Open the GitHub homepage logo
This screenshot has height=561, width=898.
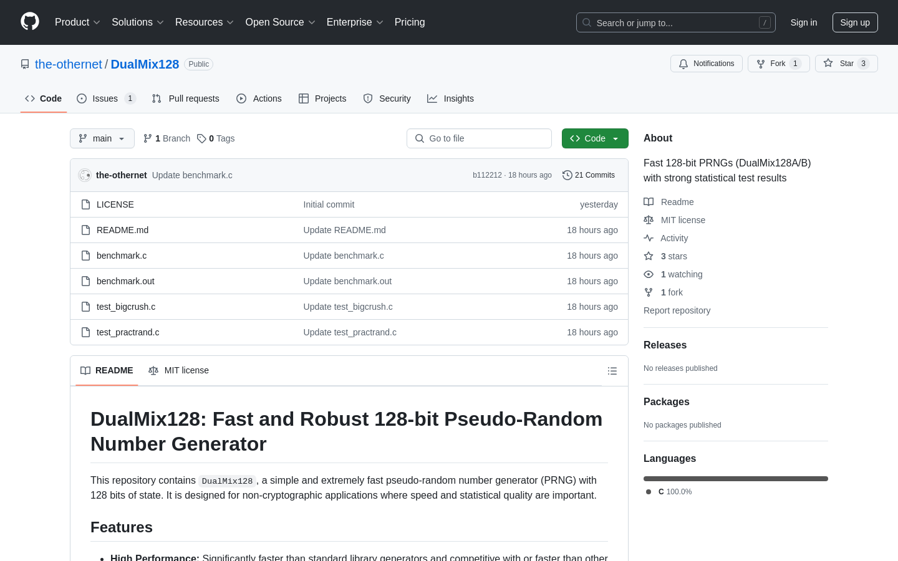pos(30,22)
